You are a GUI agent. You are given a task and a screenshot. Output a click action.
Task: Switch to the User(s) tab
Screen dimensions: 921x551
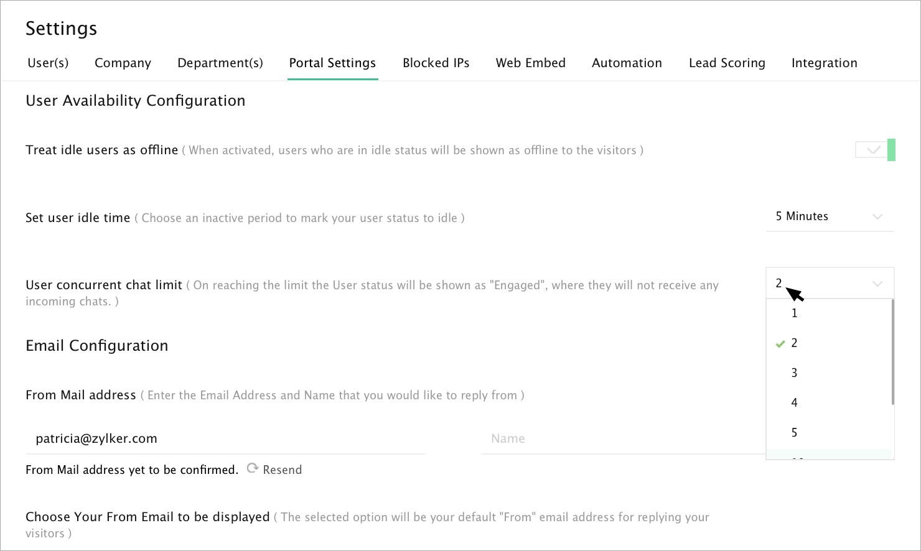(x=48, y=63)
